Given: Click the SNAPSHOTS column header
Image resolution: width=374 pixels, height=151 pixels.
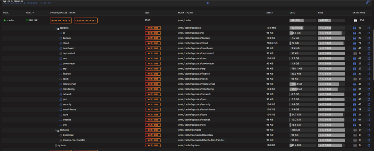Looking at the screenshot, I should (x=359, y=13).
